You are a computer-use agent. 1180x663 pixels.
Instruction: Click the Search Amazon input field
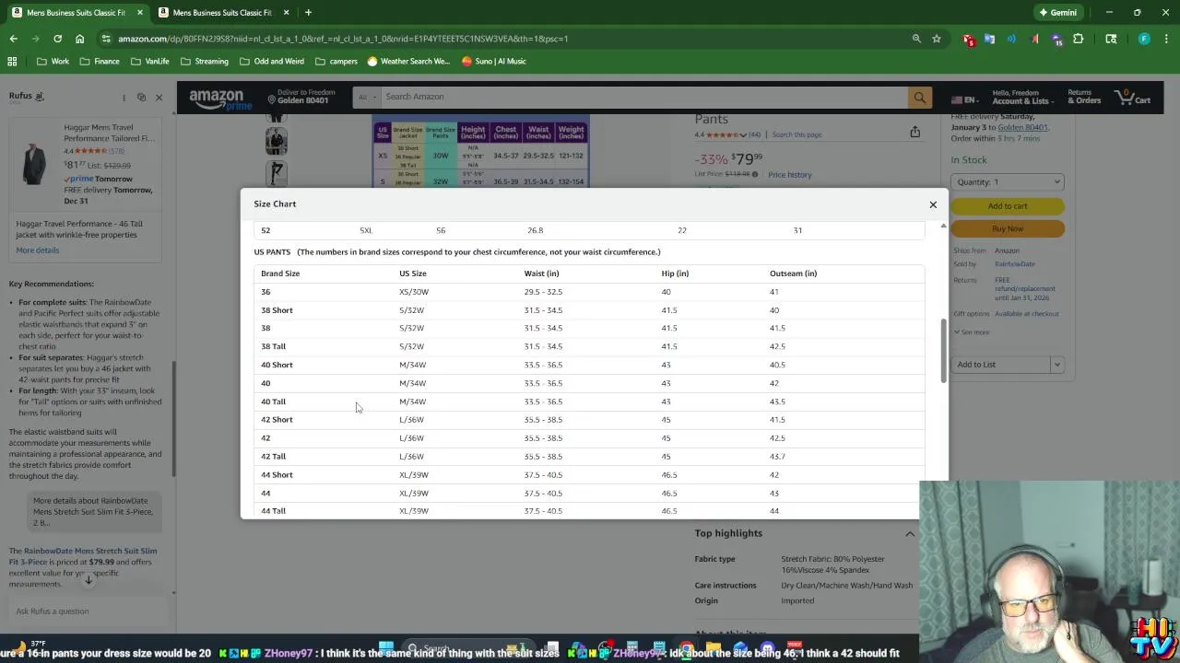pos(643,97)
